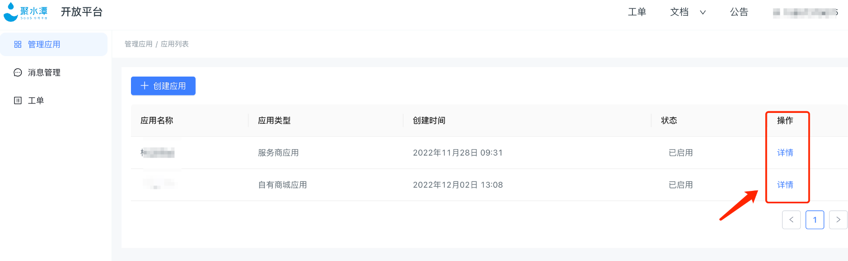Expand the 文档 dropdown arrow

[x=703, y=12]
